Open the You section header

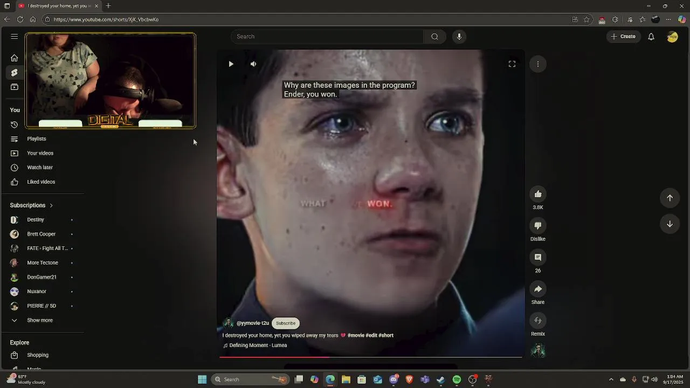point(15,110)
